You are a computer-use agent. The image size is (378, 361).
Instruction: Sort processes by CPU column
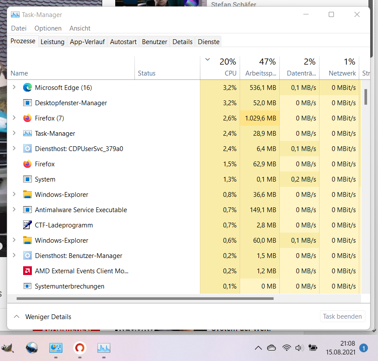click(x=220, y=68)
